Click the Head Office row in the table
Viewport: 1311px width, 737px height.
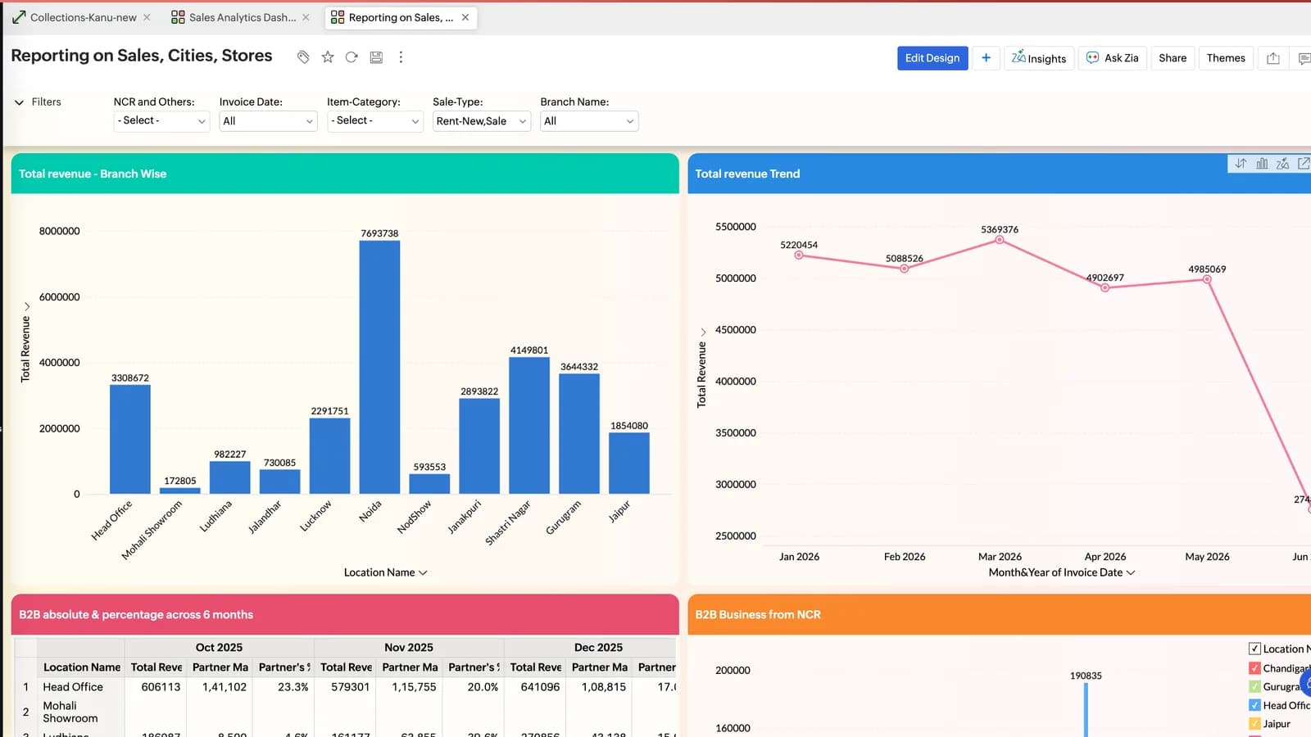click(346, 687)
